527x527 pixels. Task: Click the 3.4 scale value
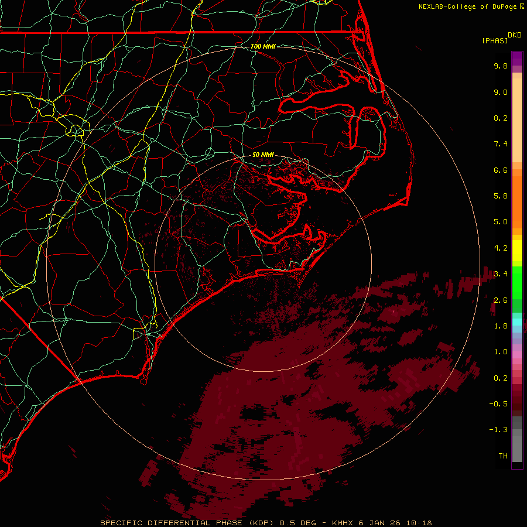(501, 274)
